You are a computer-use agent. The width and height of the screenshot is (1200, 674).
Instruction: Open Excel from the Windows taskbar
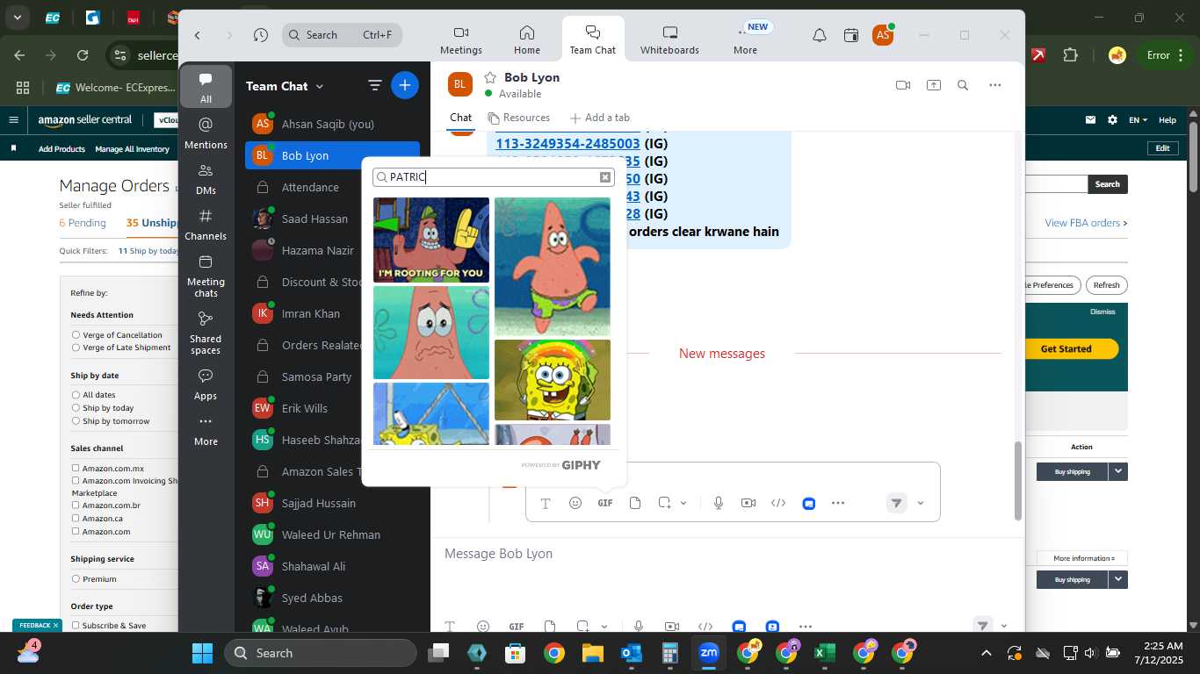(824, 653)
